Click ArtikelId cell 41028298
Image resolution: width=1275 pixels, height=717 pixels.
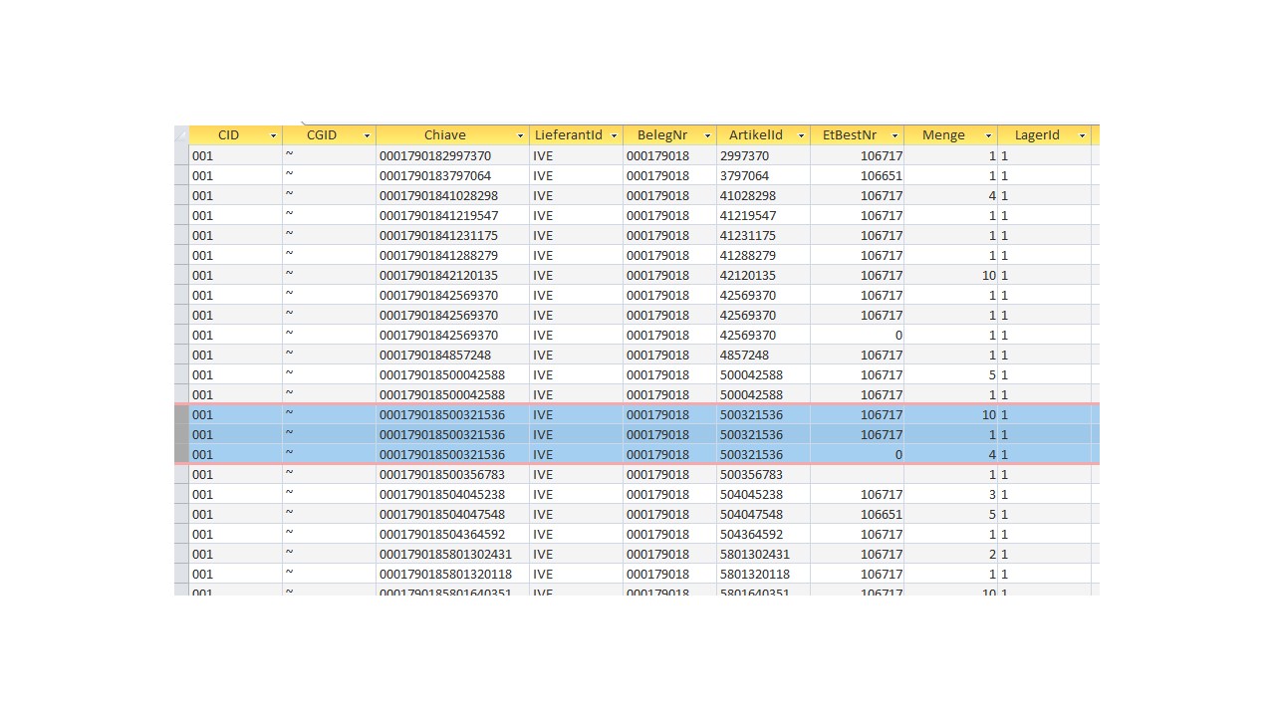click(x=763, y=195)
